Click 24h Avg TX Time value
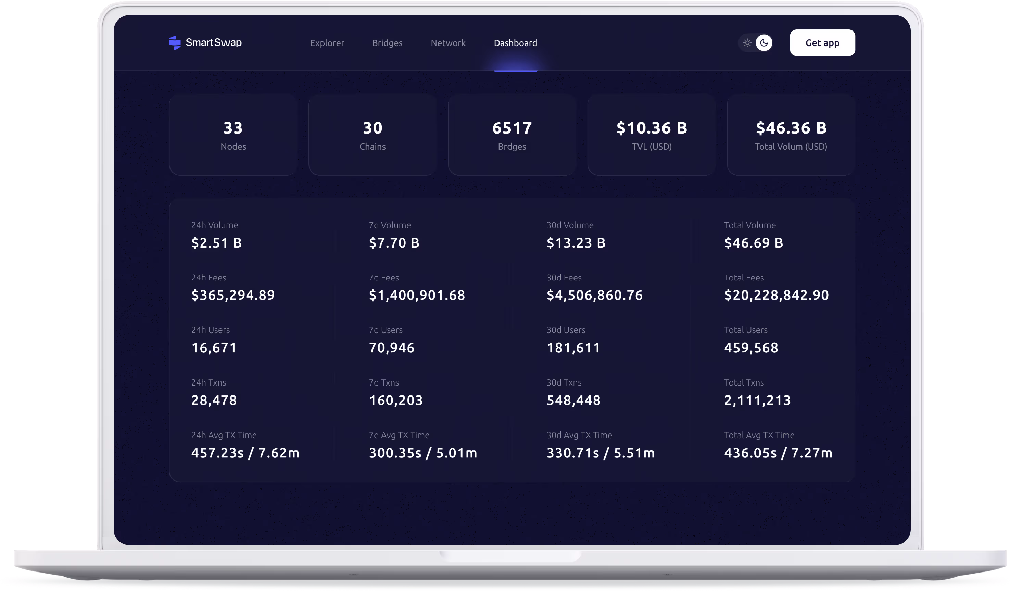The height and width of the screenshot is (591, 1010). [245, 453]
